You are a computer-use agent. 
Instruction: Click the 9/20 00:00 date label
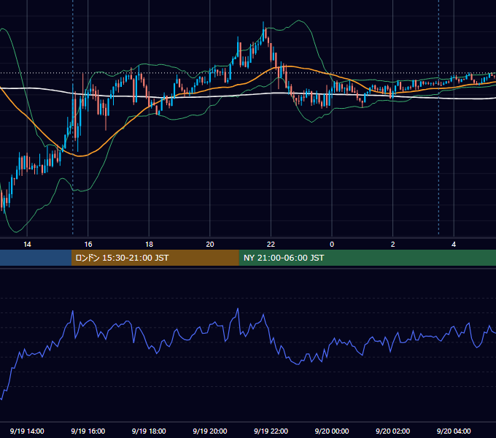(332, 431)
